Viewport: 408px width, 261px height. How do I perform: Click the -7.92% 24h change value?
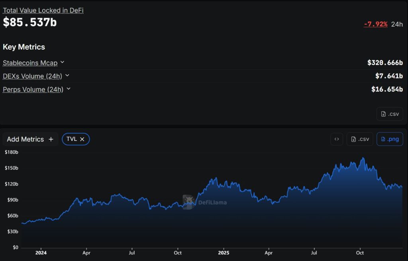point(375,24)
